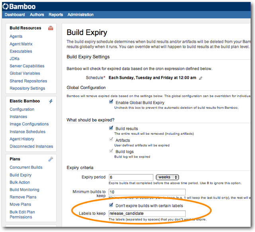Open Concurrent Builds link
The width and height of the screenshot is (255, 232).
coord(26,167)
